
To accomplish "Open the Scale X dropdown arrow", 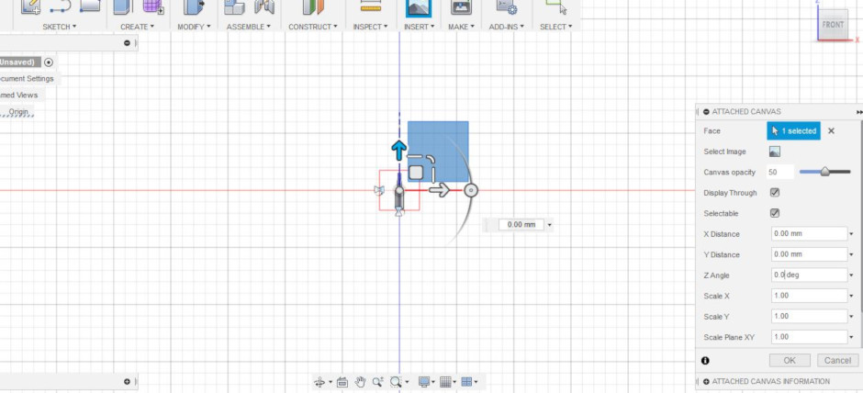I will 851,296.
